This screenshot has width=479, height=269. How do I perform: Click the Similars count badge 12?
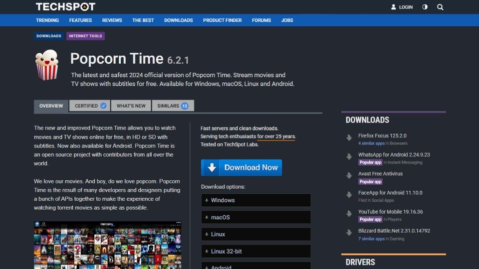(185, 106)
